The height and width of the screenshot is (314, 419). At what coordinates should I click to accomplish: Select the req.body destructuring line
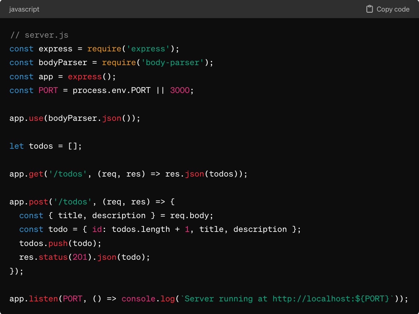(x=116, y=215)
